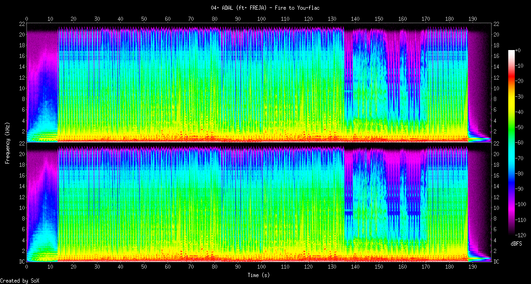Click the green section of dBFS color bar
The width and height of the screenshot is (531, 284).
click(512, 139)
